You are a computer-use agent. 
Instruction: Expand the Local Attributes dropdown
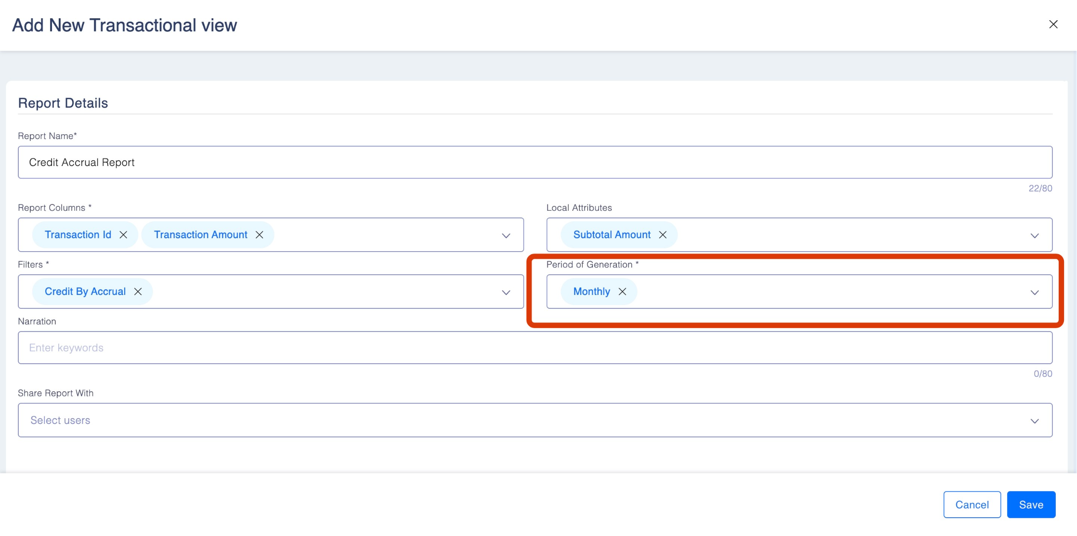1034,235
